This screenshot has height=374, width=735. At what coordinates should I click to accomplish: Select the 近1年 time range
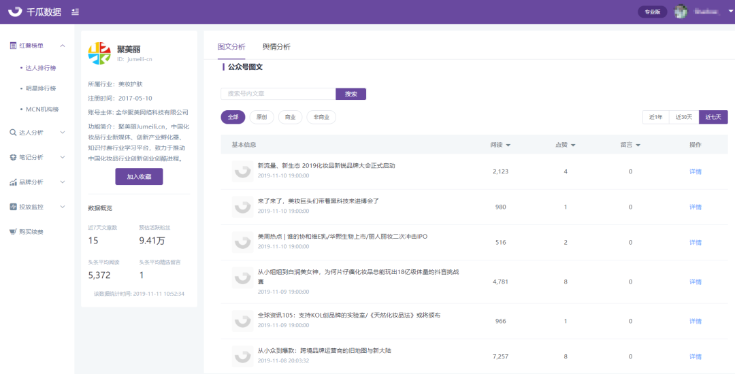(x=656, y=117)
